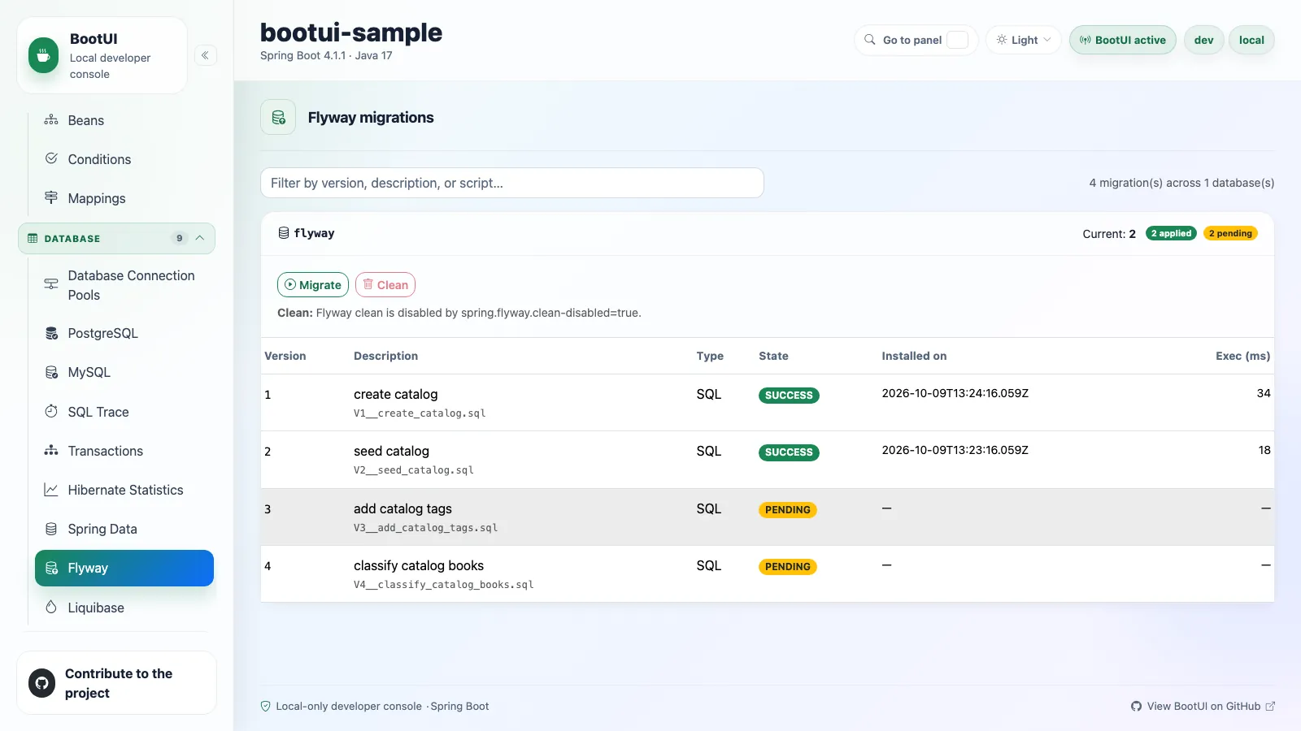1301x731 pixels.
Task: Click the Transactions icon in the sidebar
Action: coord(51,450)
